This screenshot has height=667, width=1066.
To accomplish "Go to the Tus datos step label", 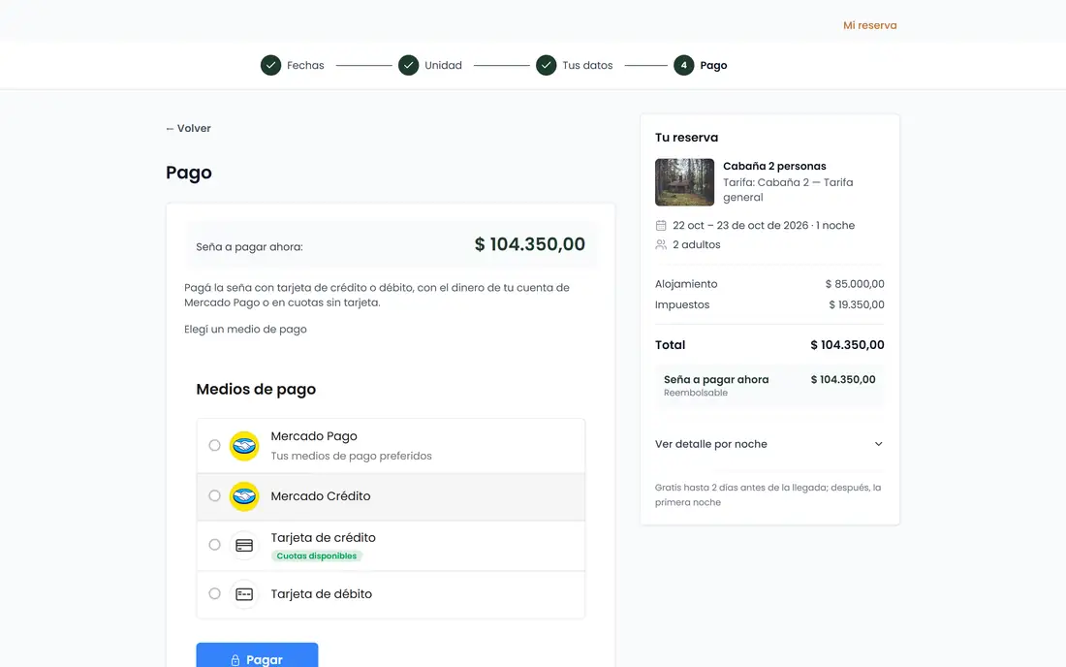I will pyautogui.click(x=587, y=65).
